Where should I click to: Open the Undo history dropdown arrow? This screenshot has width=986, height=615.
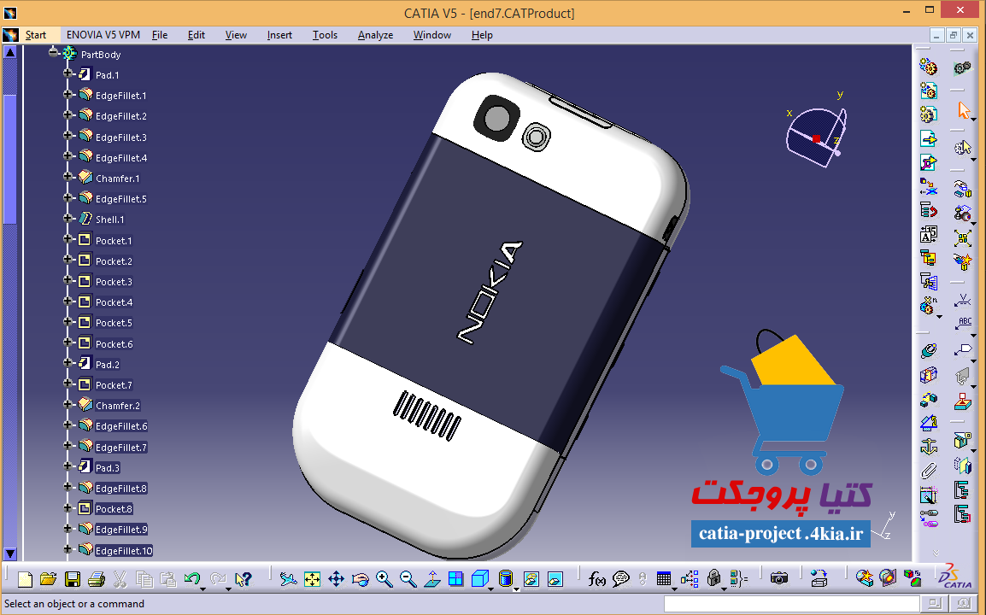(202, 589)
